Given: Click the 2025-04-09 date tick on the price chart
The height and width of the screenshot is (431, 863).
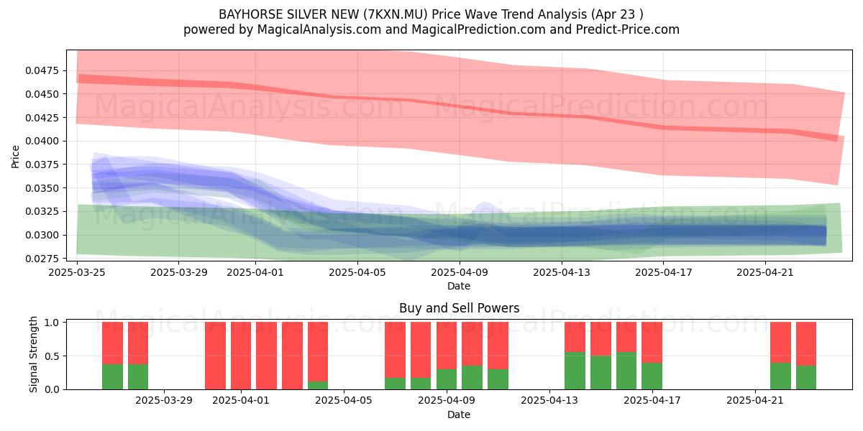Looking at the screenshot, I should point(459,272).
